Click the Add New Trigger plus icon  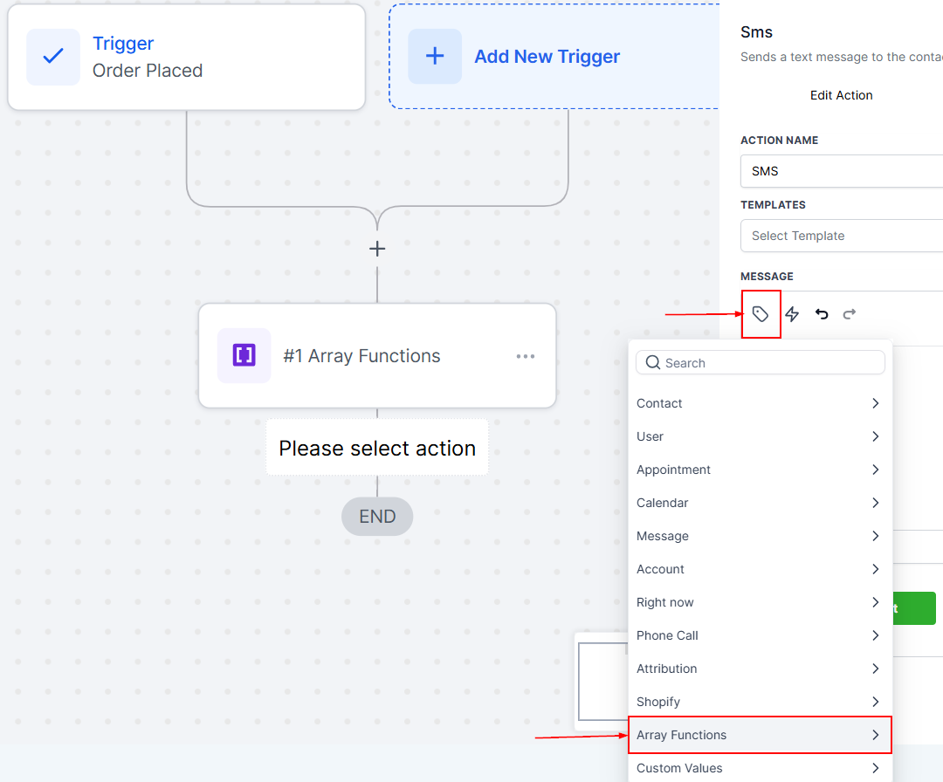pos(435,57)
